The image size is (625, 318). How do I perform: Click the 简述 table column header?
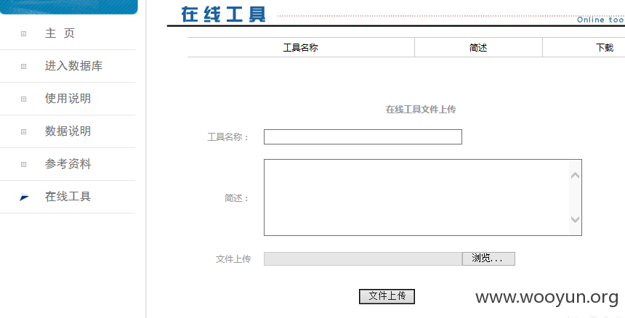(x=478, y=48)
